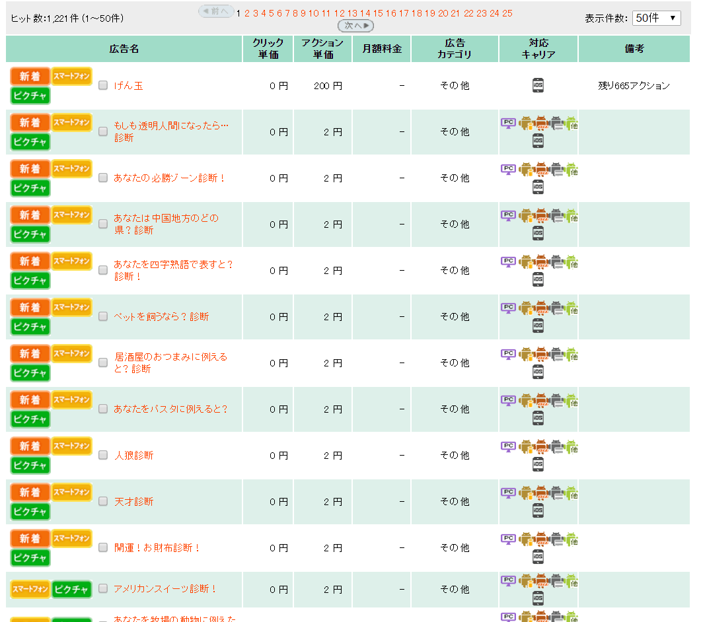This screenshot has height=622, width=701.
Task: Click the 前へ previous page button
Action: (x=216, y=11)
